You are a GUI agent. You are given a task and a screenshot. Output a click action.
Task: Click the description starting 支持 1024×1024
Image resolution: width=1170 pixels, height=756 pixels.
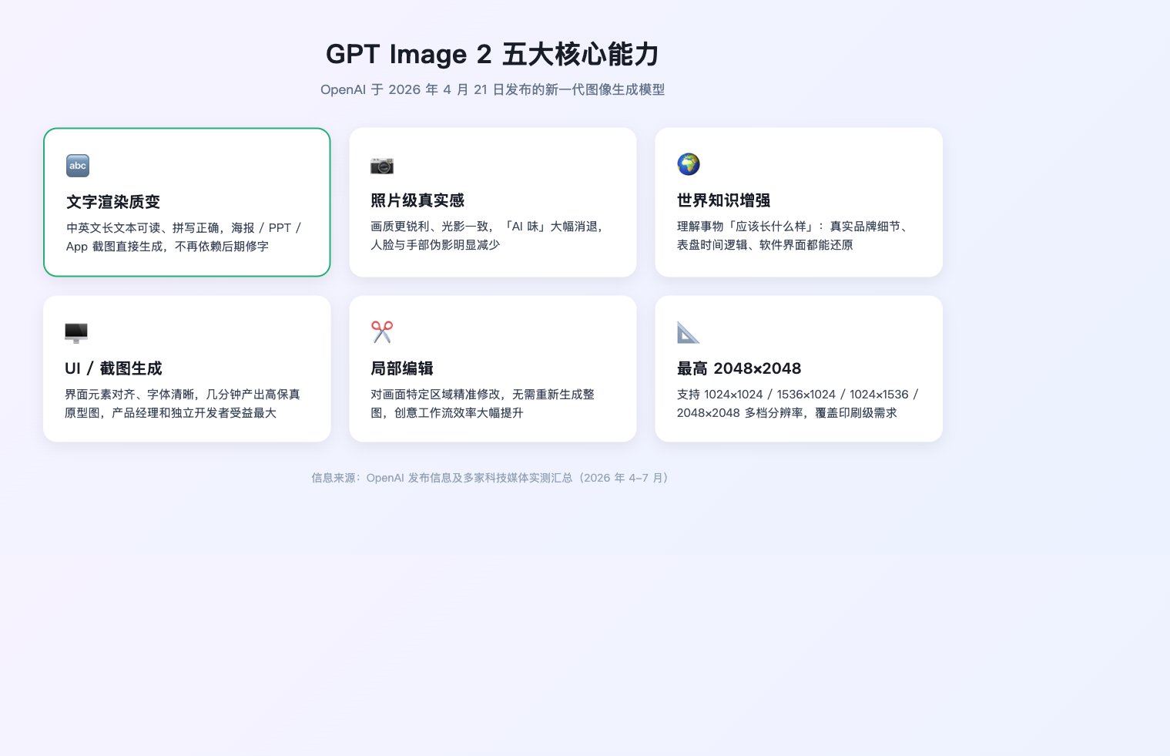pyautogui.click(x=798, y=404)
